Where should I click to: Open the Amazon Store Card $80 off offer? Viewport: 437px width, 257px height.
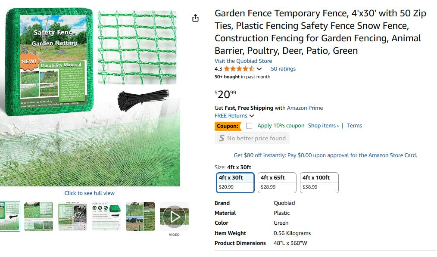click(325, 155)
